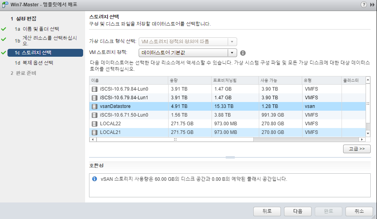Open the VM 스토리지 정책 dropdown
Screen dimensions: 377x219
[x=188, y=53]
